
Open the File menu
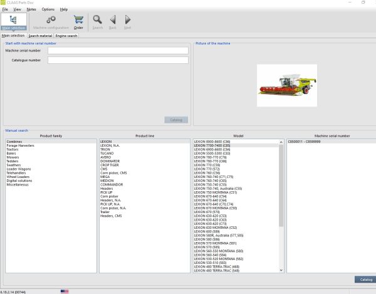pyautogui.click(x=5, y=9)
